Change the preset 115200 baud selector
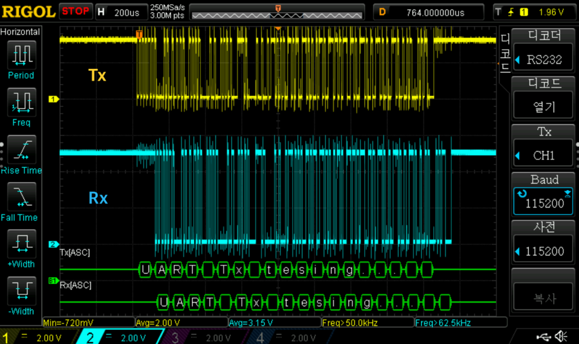 (543, 251)
